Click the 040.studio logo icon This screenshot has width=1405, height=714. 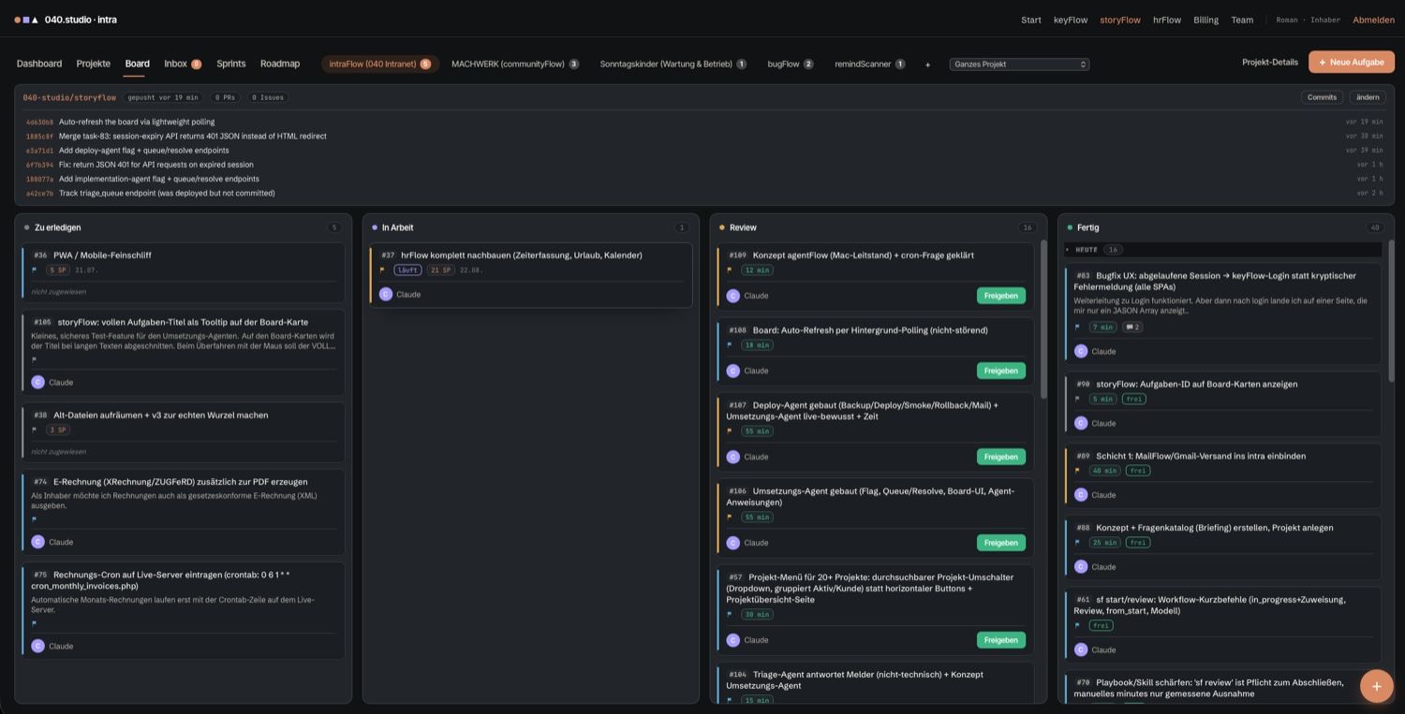pyautogui.click(x=26, y=20)
